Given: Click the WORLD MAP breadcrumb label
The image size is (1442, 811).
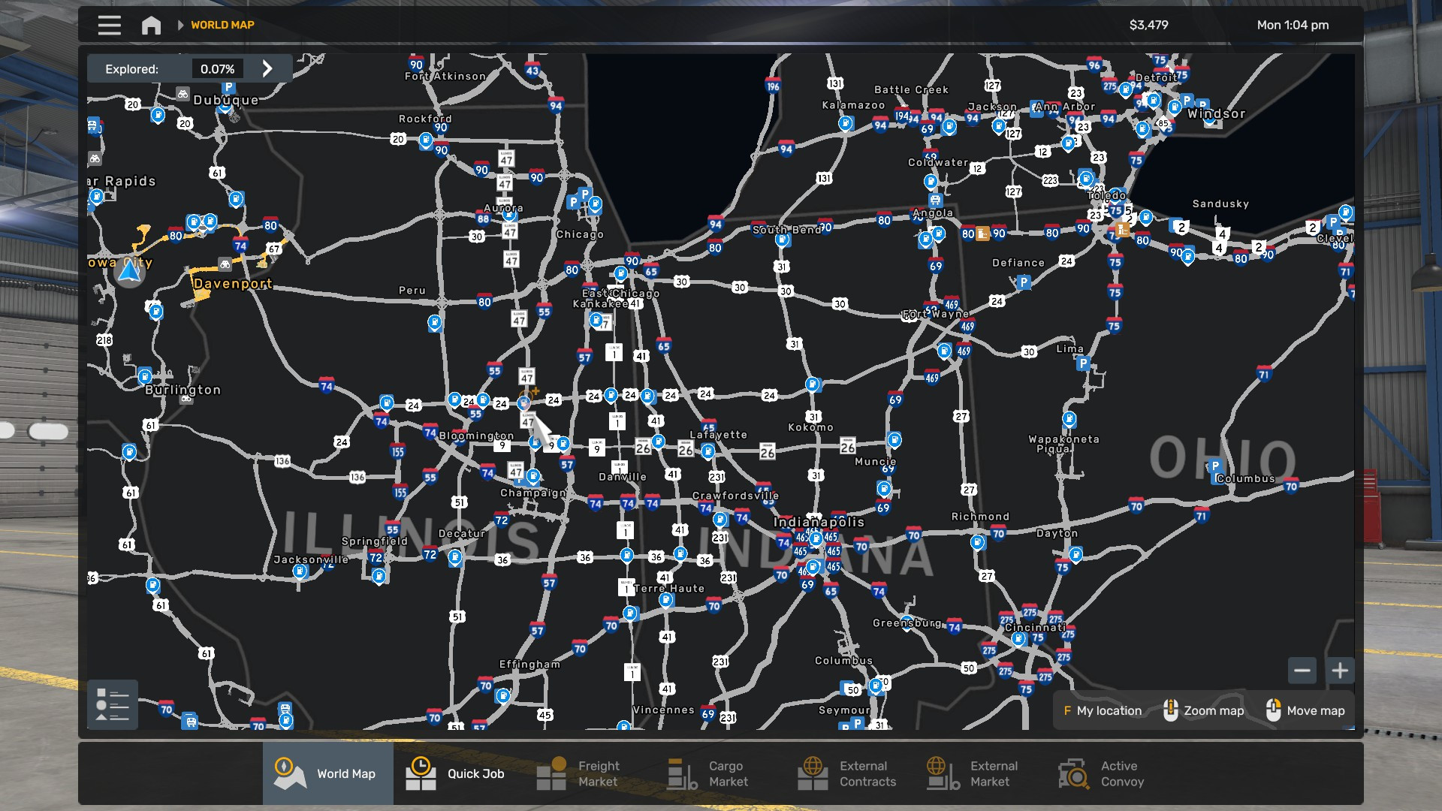Looking at the screenshot, I should [222, 25].
